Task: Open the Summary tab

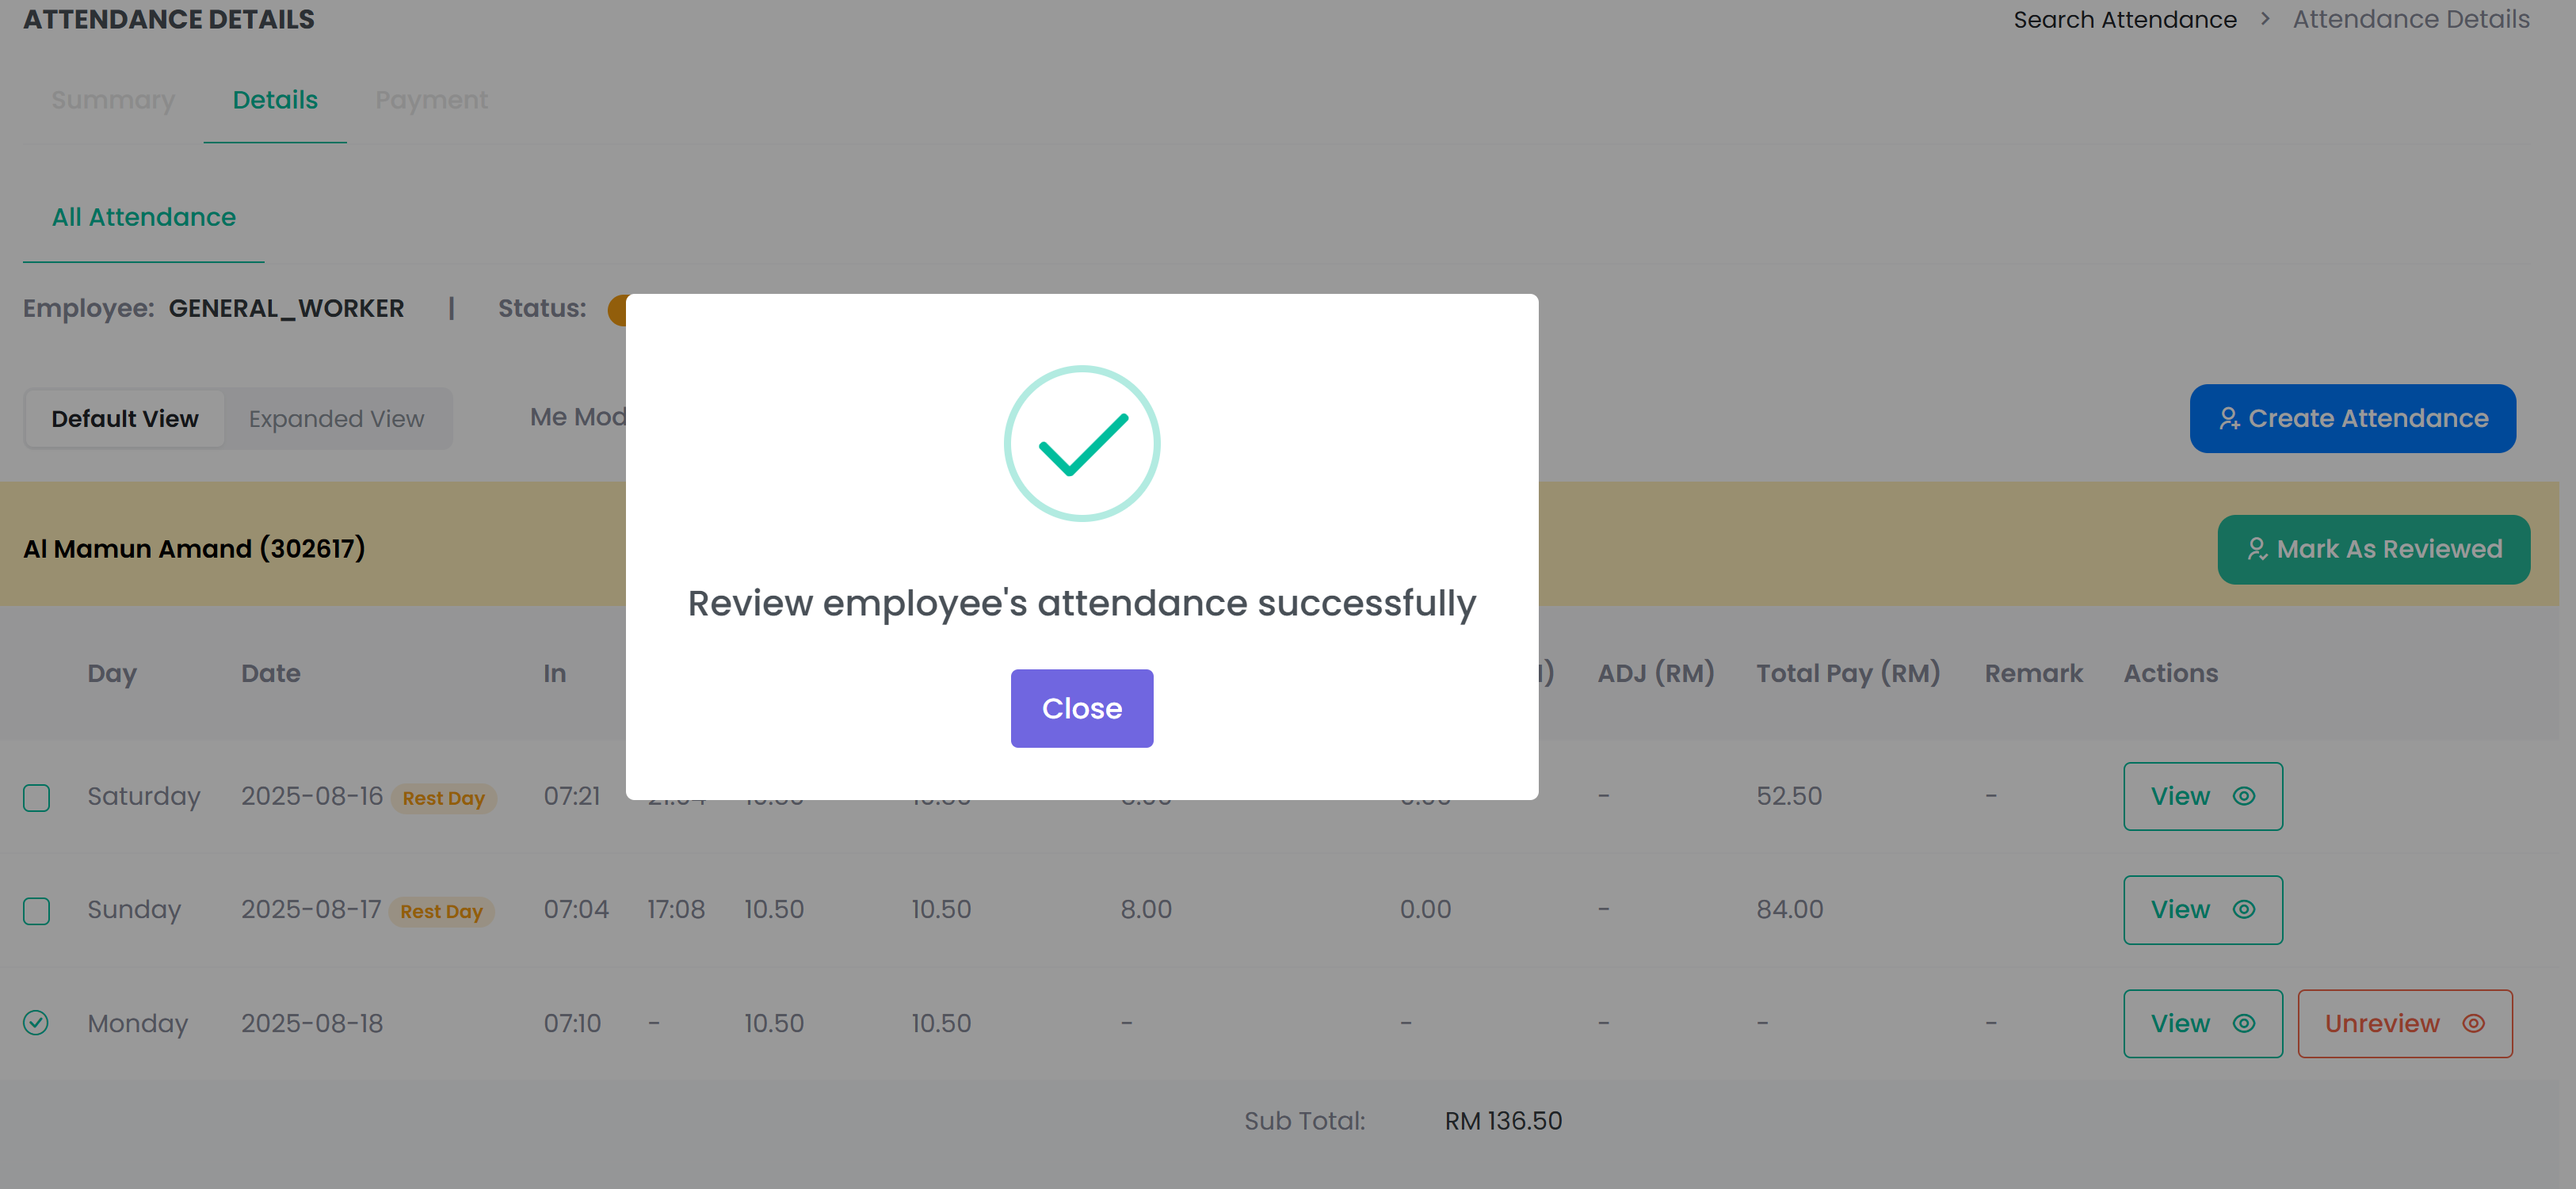Action: click(x=113, y=100)
